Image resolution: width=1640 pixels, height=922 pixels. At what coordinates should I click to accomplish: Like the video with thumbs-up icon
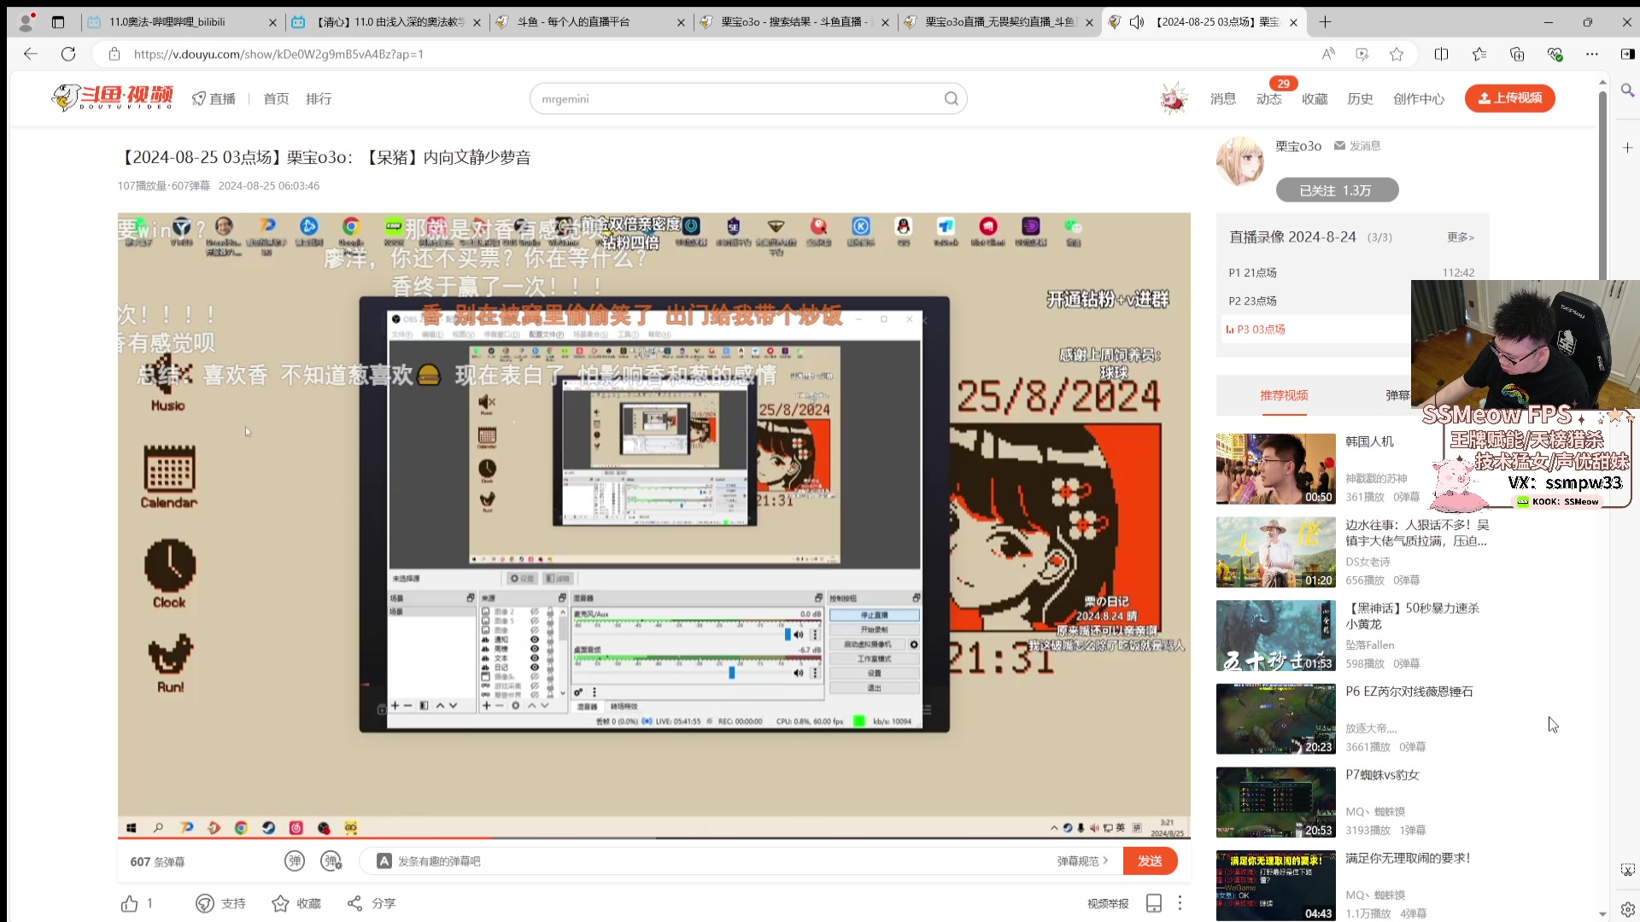point(130,903)
